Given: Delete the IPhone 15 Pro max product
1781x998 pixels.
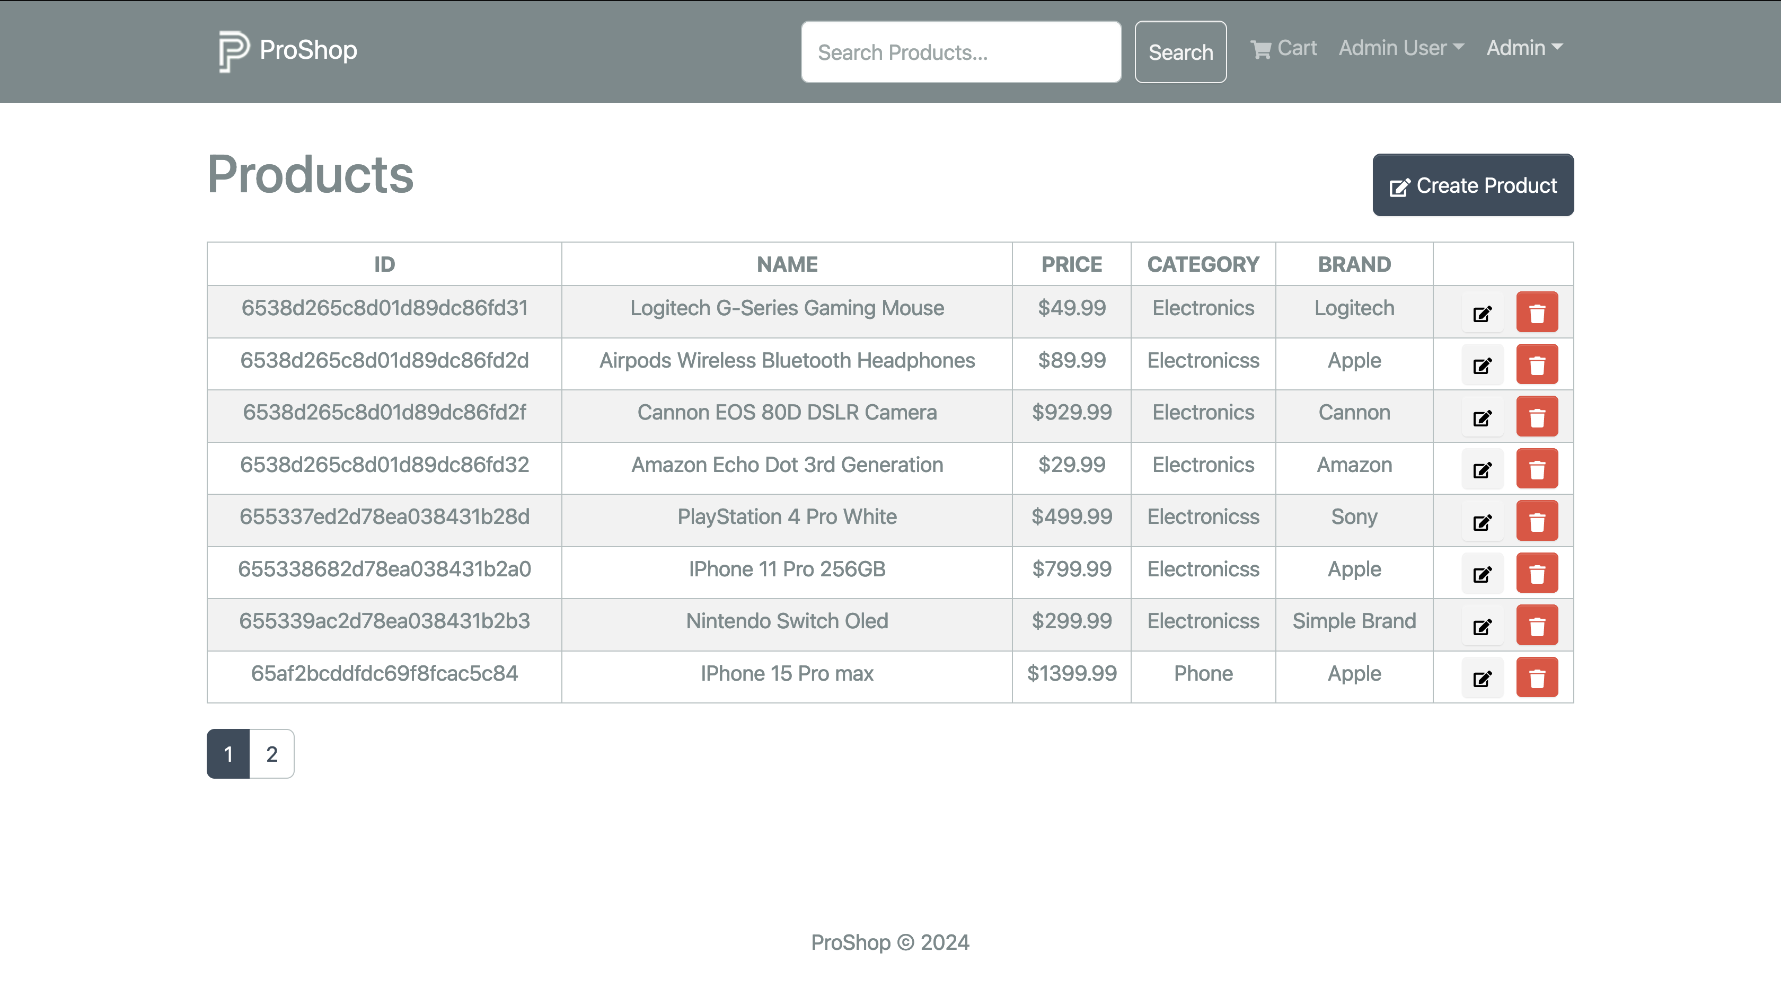Looking at the screenshot, I should tap(1536, 678).
